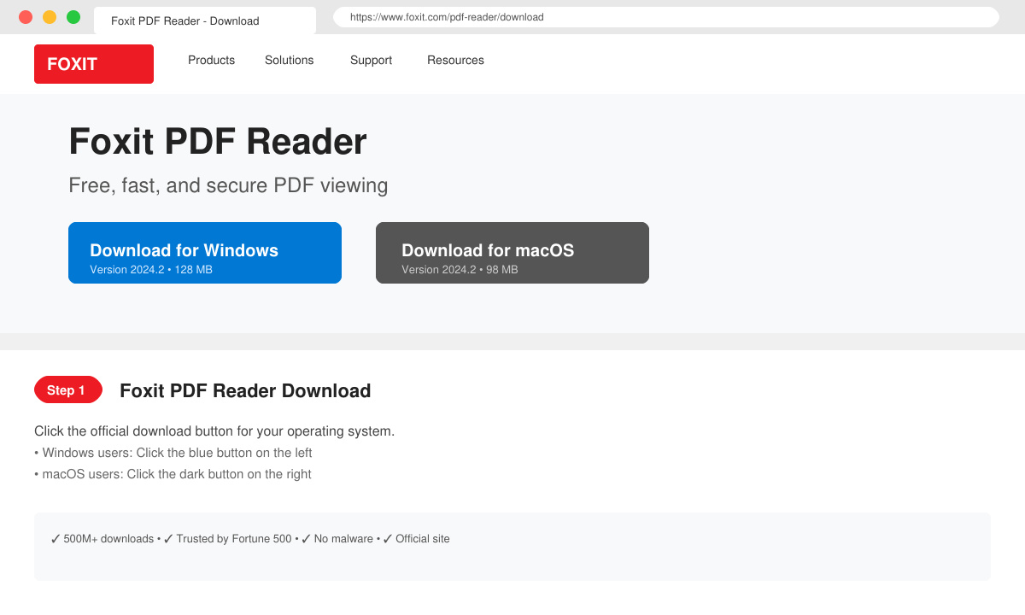This screenshot has width=1025, height=615.
Task: Click the '500M+ downloads' text
Action: click(108, 539)
